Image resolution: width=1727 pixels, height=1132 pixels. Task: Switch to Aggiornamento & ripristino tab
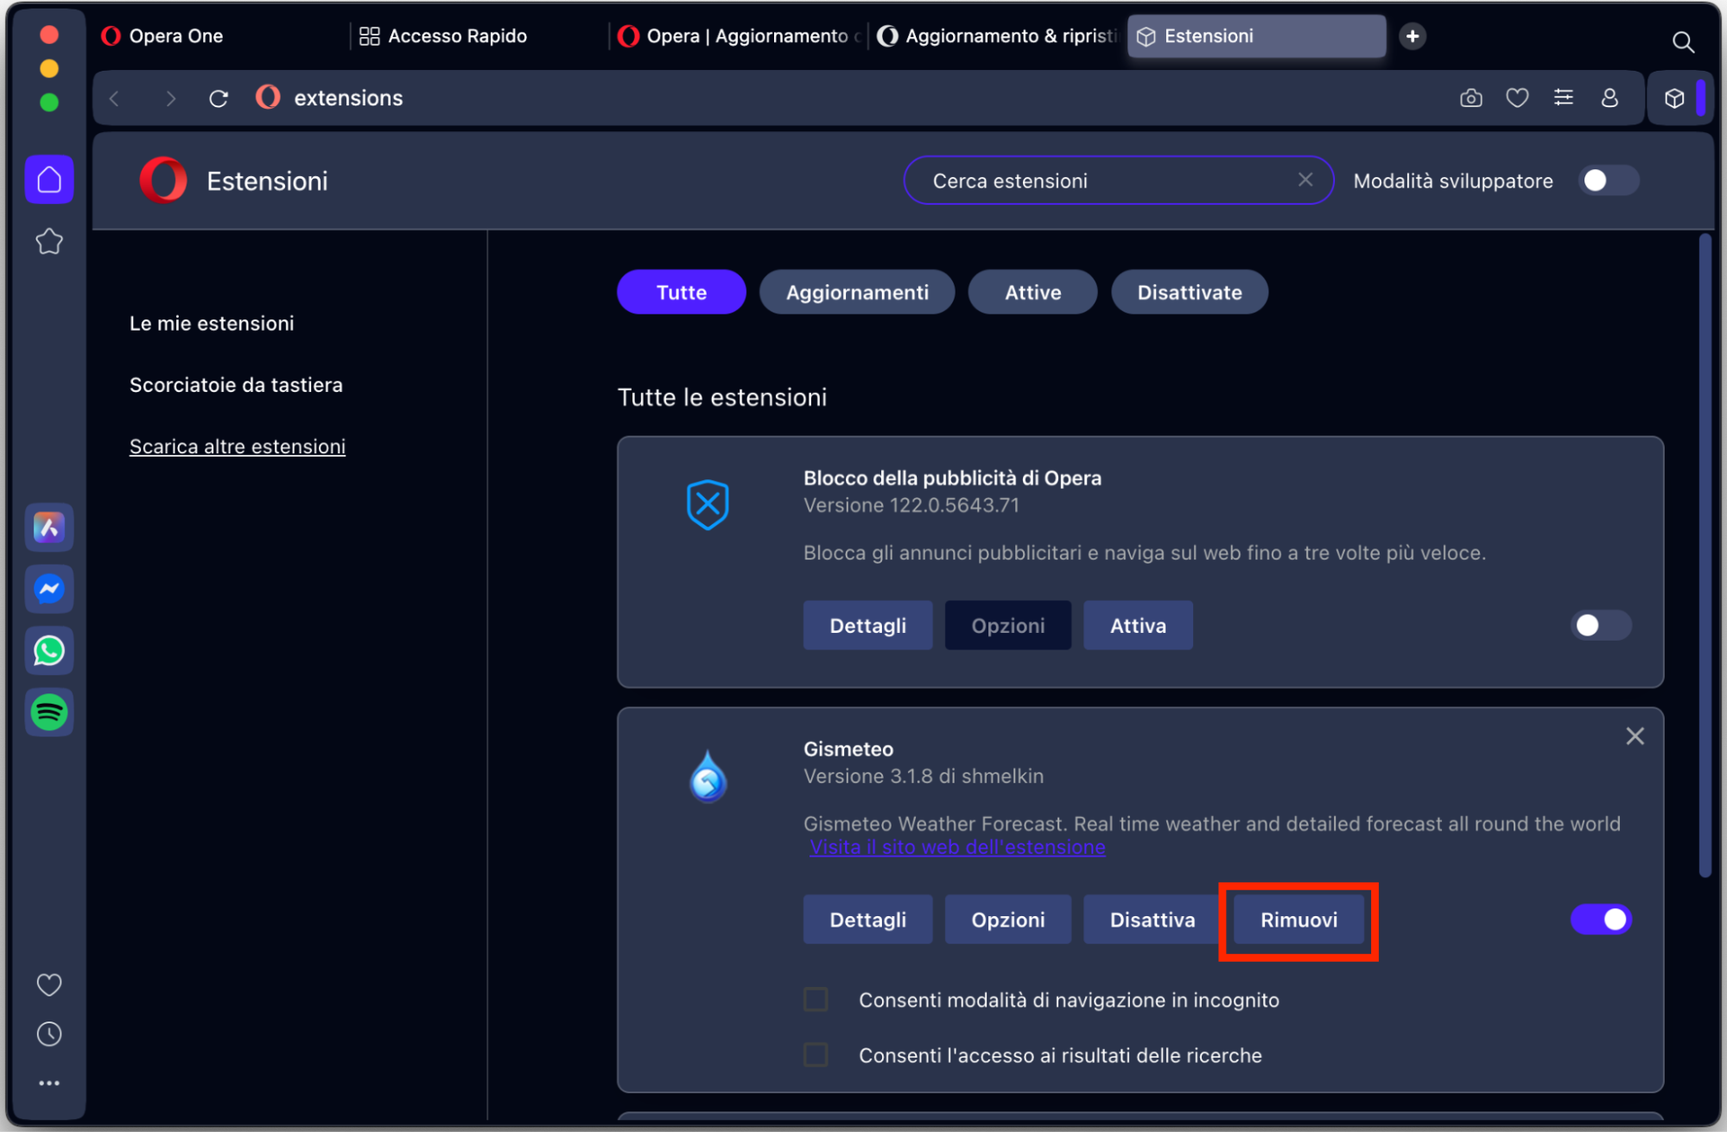[997, 36]
